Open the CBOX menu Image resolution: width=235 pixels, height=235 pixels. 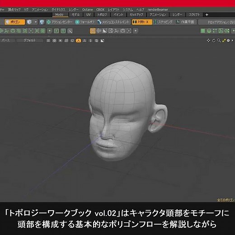(100, 9)
